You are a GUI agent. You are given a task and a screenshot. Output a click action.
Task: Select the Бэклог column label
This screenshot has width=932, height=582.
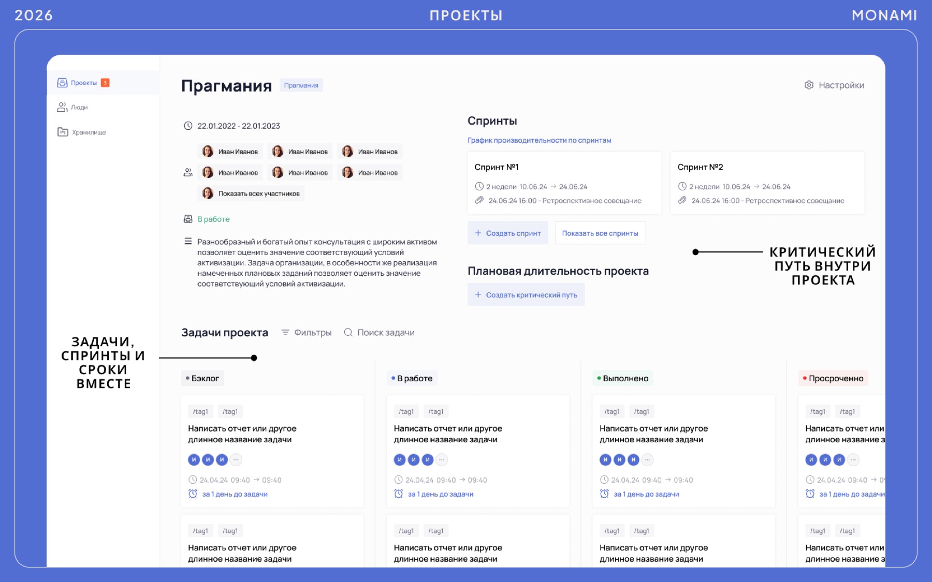pyautogui.click(x=202, y=378)
